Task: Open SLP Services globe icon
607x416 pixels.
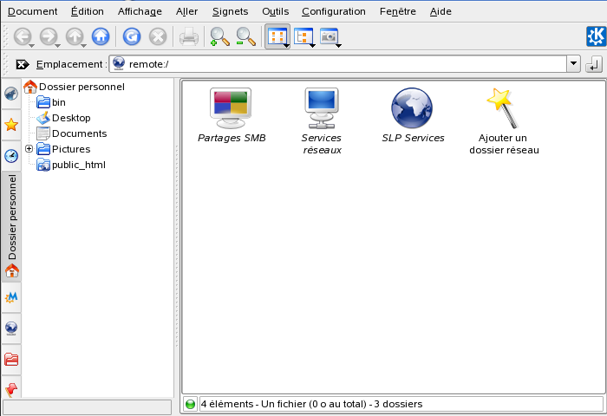Action: pyautogui.click(x=413, y=107)
